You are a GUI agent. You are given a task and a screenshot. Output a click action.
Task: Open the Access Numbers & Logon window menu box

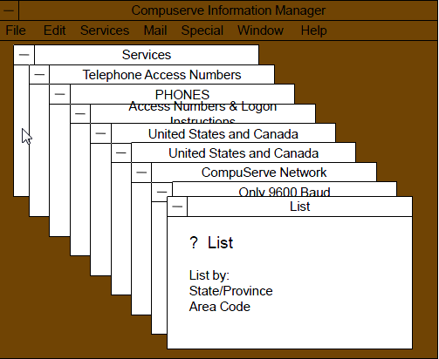click(x=80, y=113)
